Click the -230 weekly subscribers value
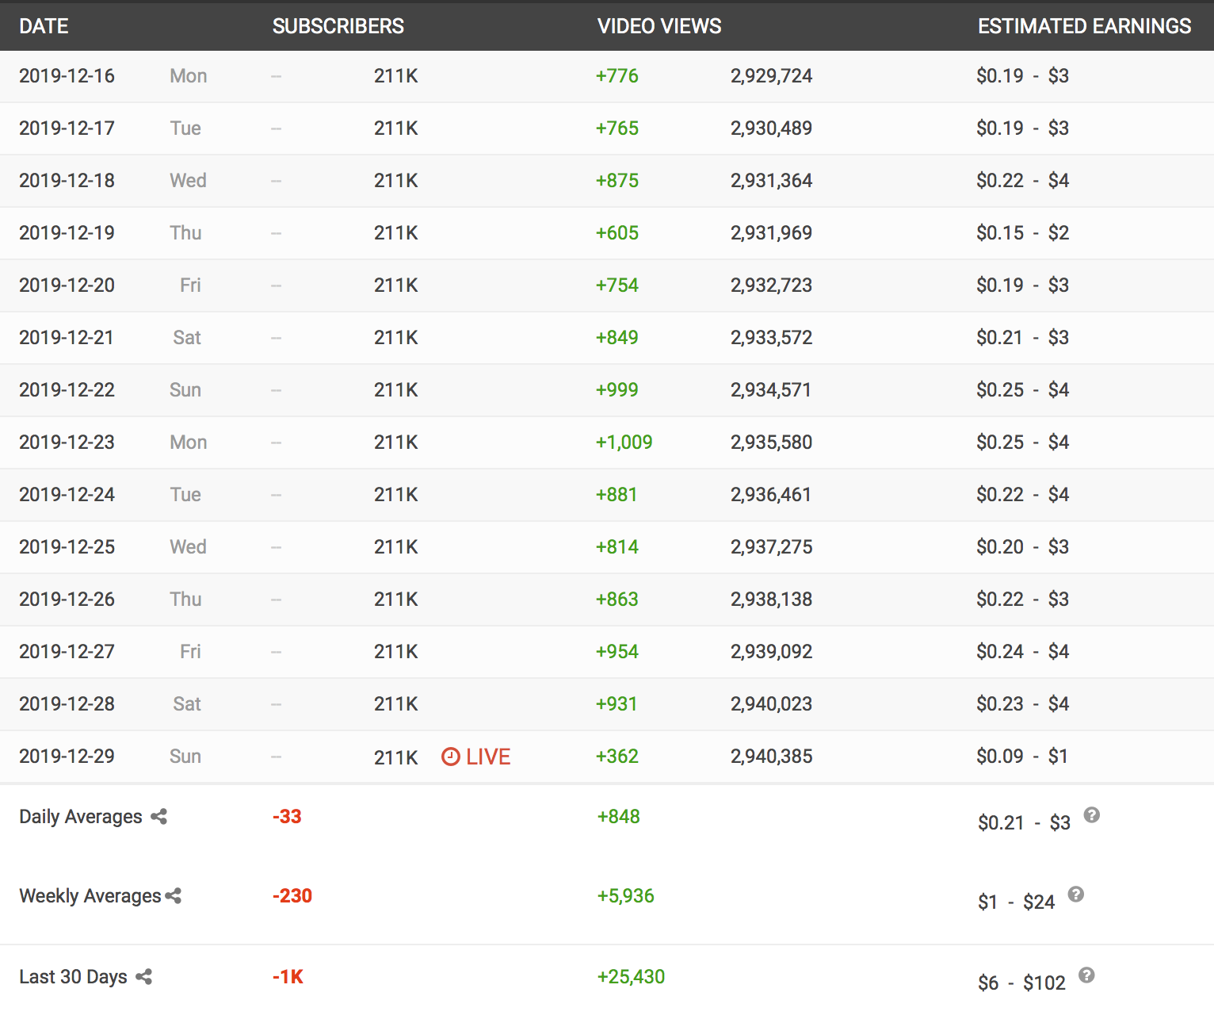The height and width of the screenshot is (1023, 1214). click(x=292, y=896)
